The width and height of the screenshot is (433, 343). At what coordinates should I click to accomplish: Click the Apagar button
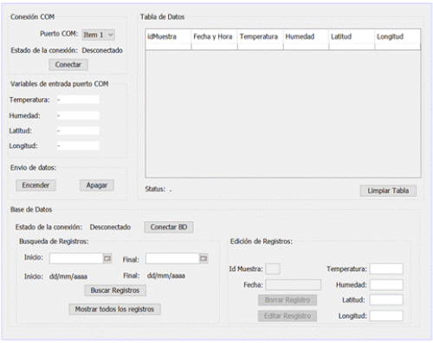pos(97,185)
